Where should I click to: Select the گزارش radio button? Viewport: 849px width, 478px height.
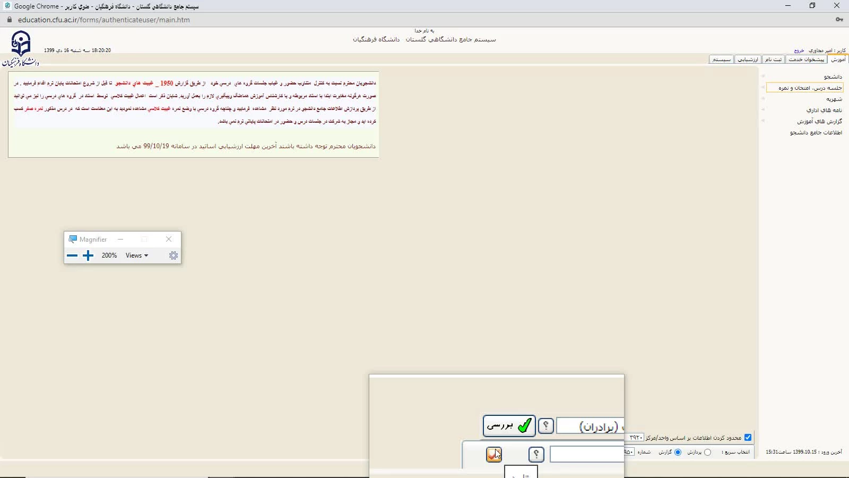pyautogui.click(x=678, y=452)
